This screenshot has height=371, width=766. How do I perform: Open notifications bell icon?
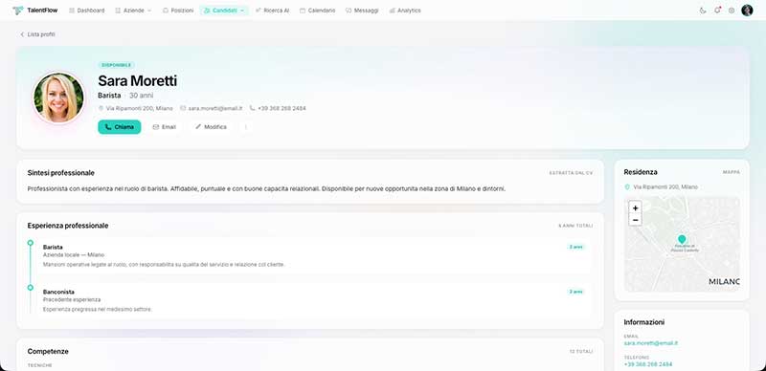coord(717,11)
